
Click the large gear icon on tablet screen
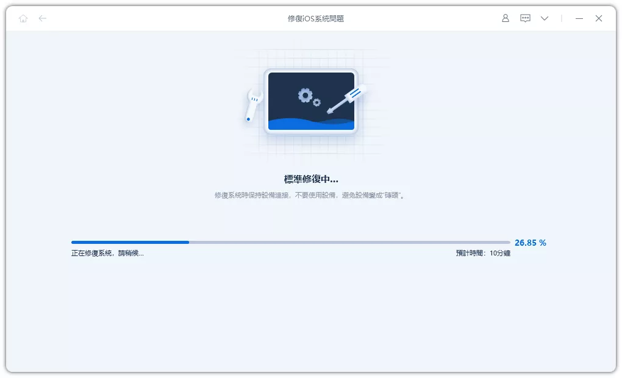pos(305,95)
